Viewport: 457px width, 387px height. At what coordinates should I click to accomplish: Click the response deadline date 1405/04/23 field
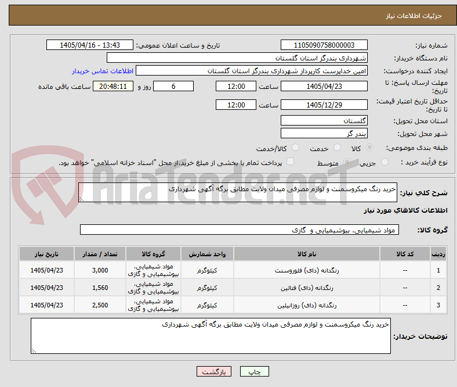pos(324,86)
